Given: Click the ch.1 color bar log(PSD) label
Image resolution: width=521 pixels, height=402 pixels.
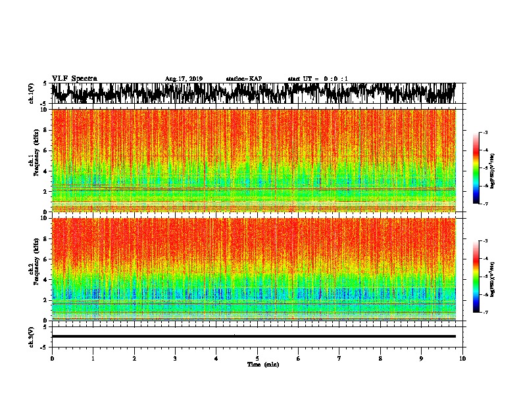Looking at the screenshot, I should coord(493,171).
